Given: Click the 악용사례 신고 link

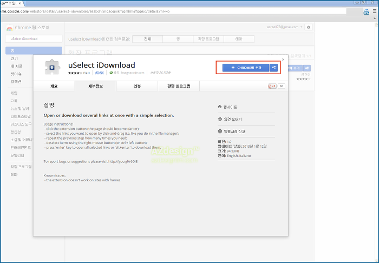Looking at the screenshot, I should pos(234,131).
